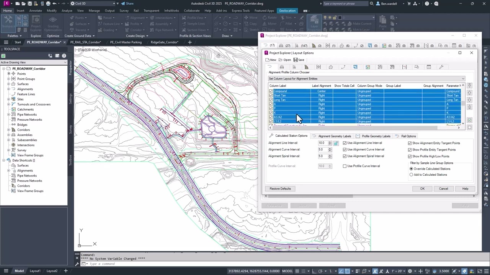Open wrench settings tab in Layout Options
The height and width of the screenshot is (275, 490).
coord(441,67)
